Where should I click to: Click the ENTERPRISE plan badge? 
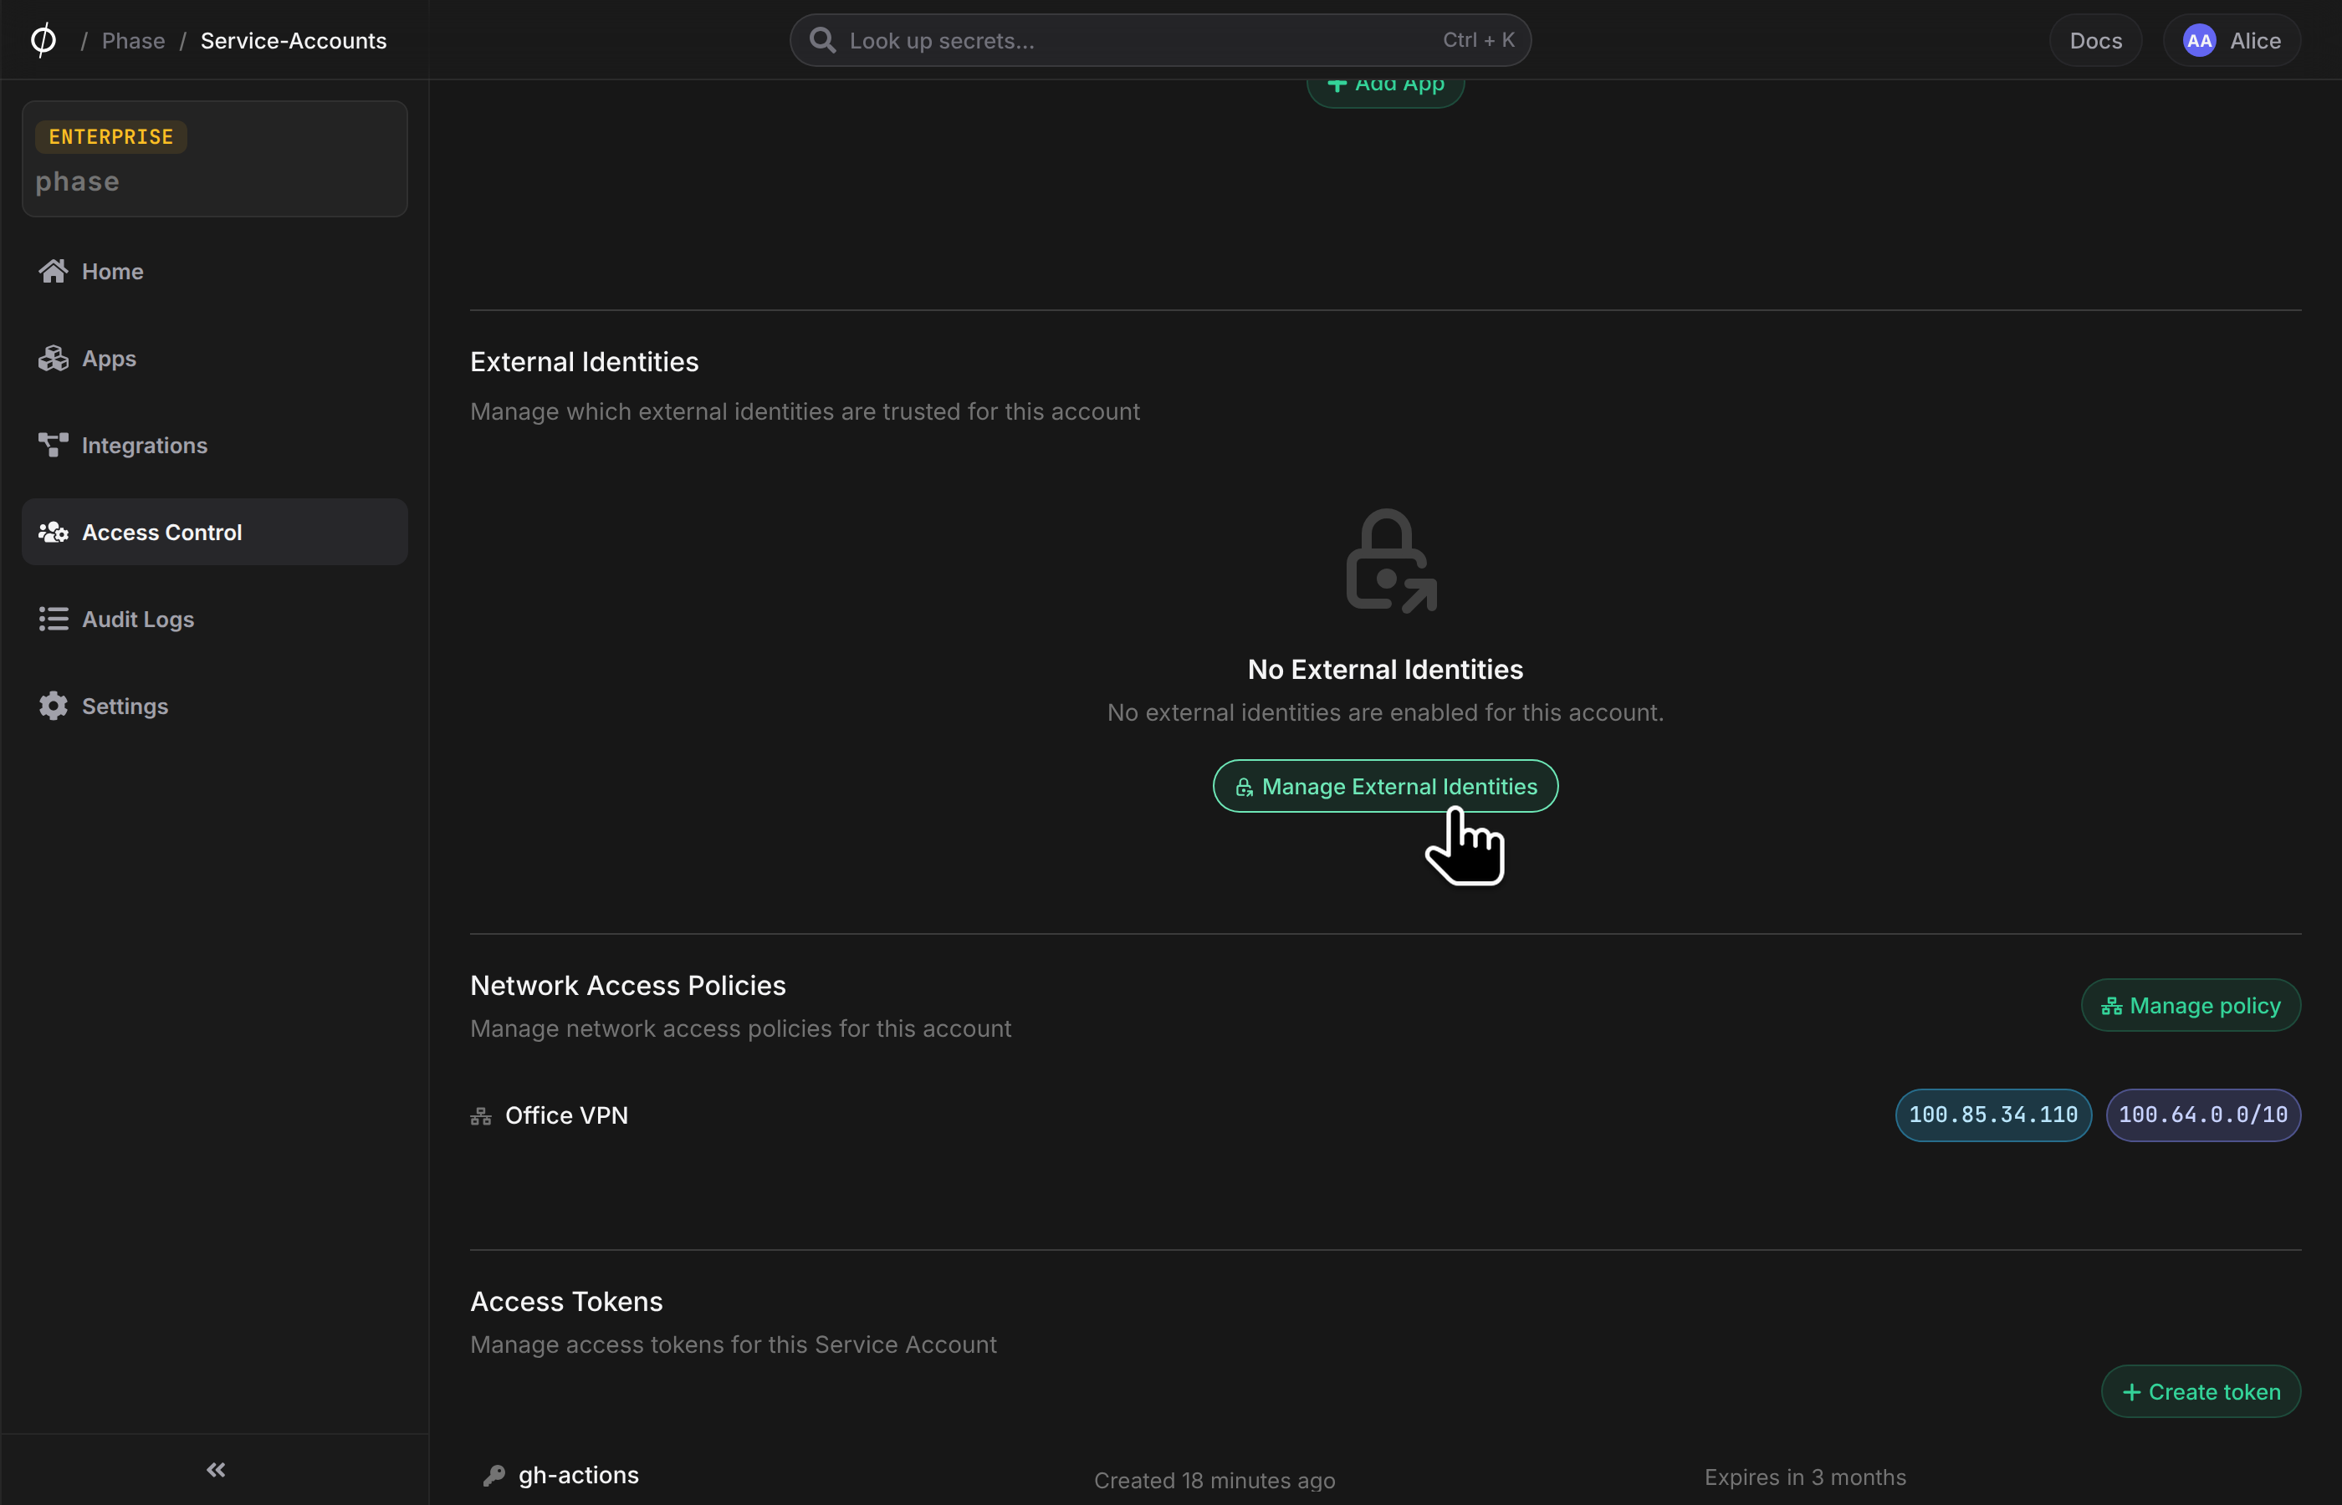tap(110, 135)
